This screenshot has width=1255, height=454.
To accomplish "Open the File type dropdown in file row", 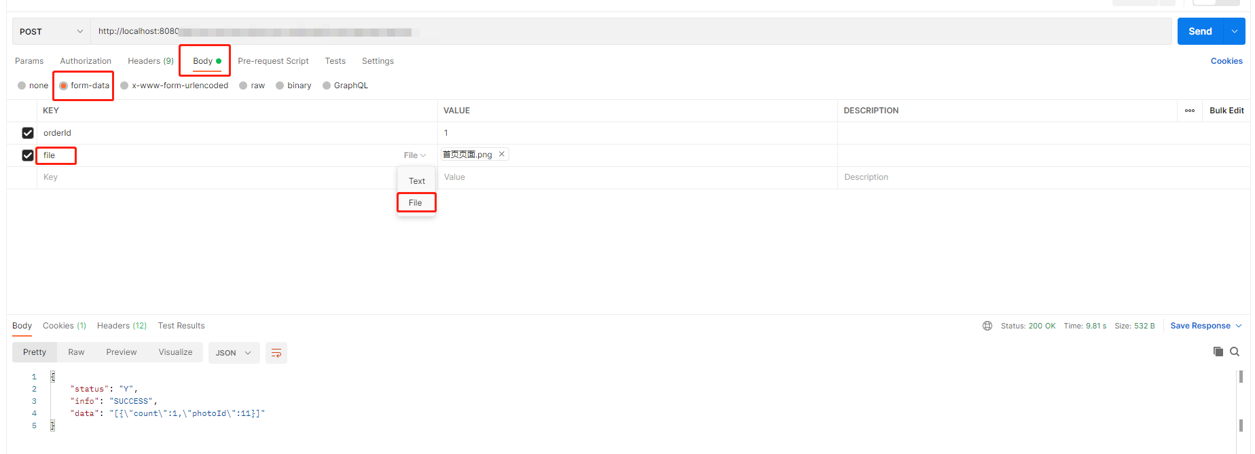I will [415, 155].
